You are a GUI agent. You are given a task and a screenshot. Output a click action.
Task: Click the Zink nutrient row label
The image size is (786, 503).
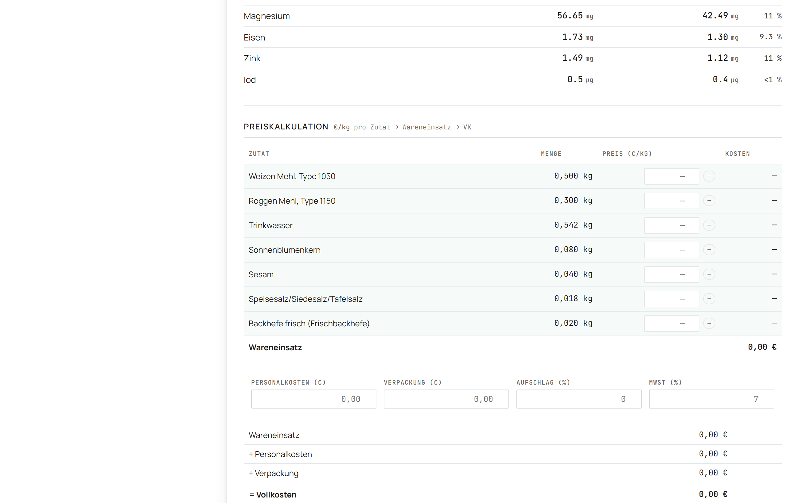pos(252,59)
